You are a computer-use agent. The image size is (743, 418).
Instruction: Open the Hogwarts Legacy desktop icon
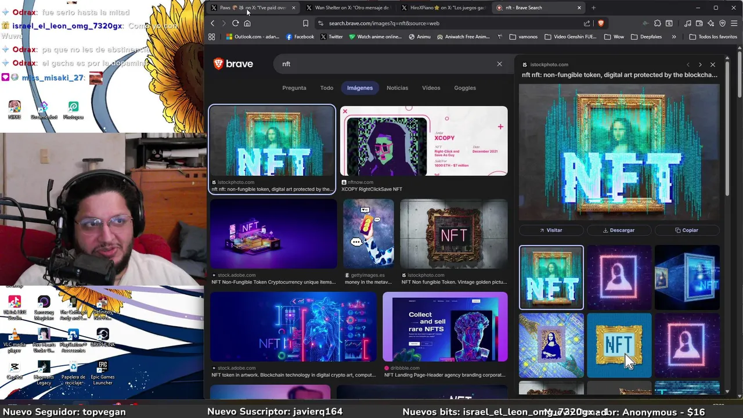44,373
